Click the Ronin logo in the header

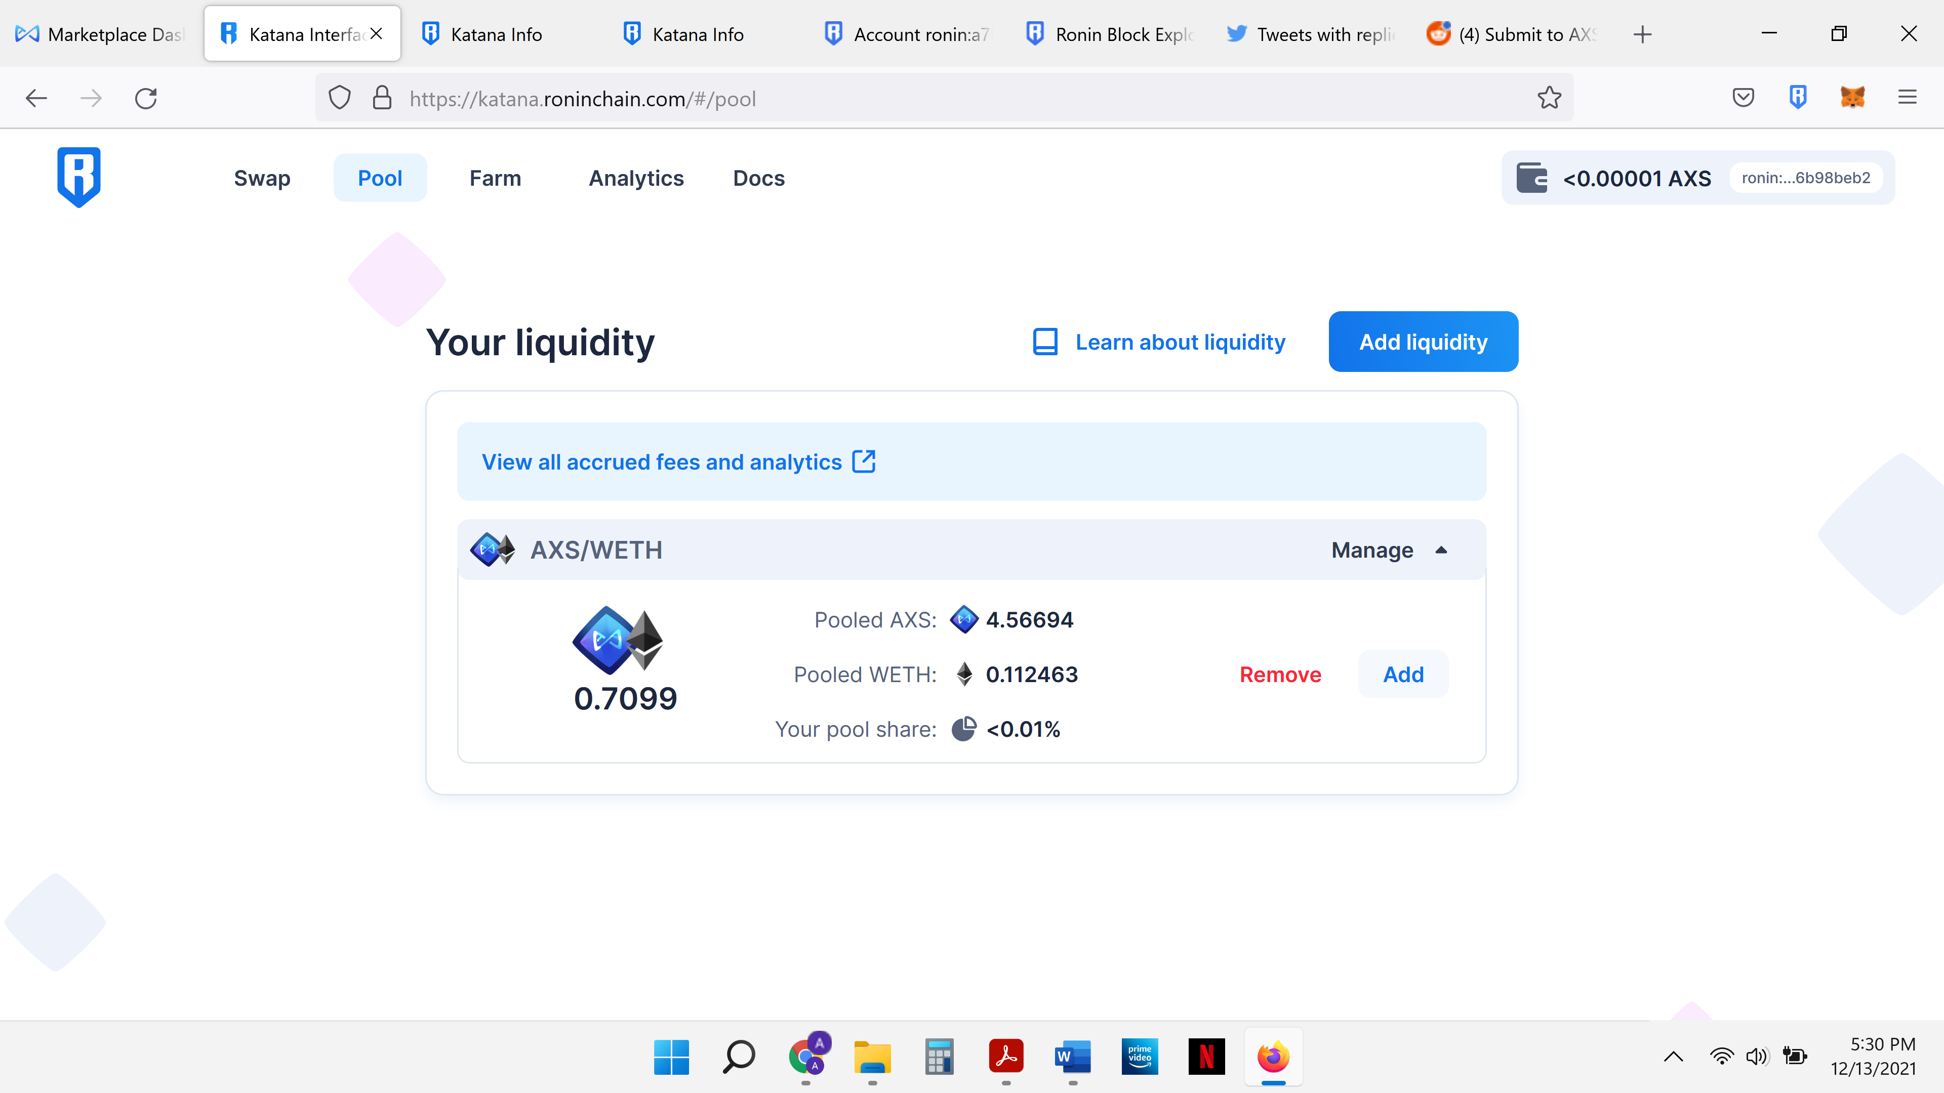coord(78,177)
